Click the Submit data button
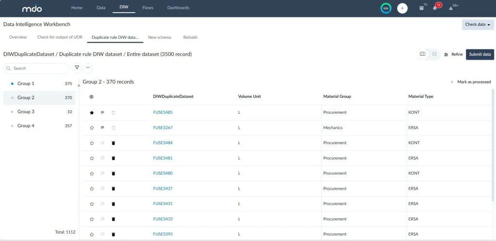The height and width of the screenshot is (241, 496). (480, 54)
